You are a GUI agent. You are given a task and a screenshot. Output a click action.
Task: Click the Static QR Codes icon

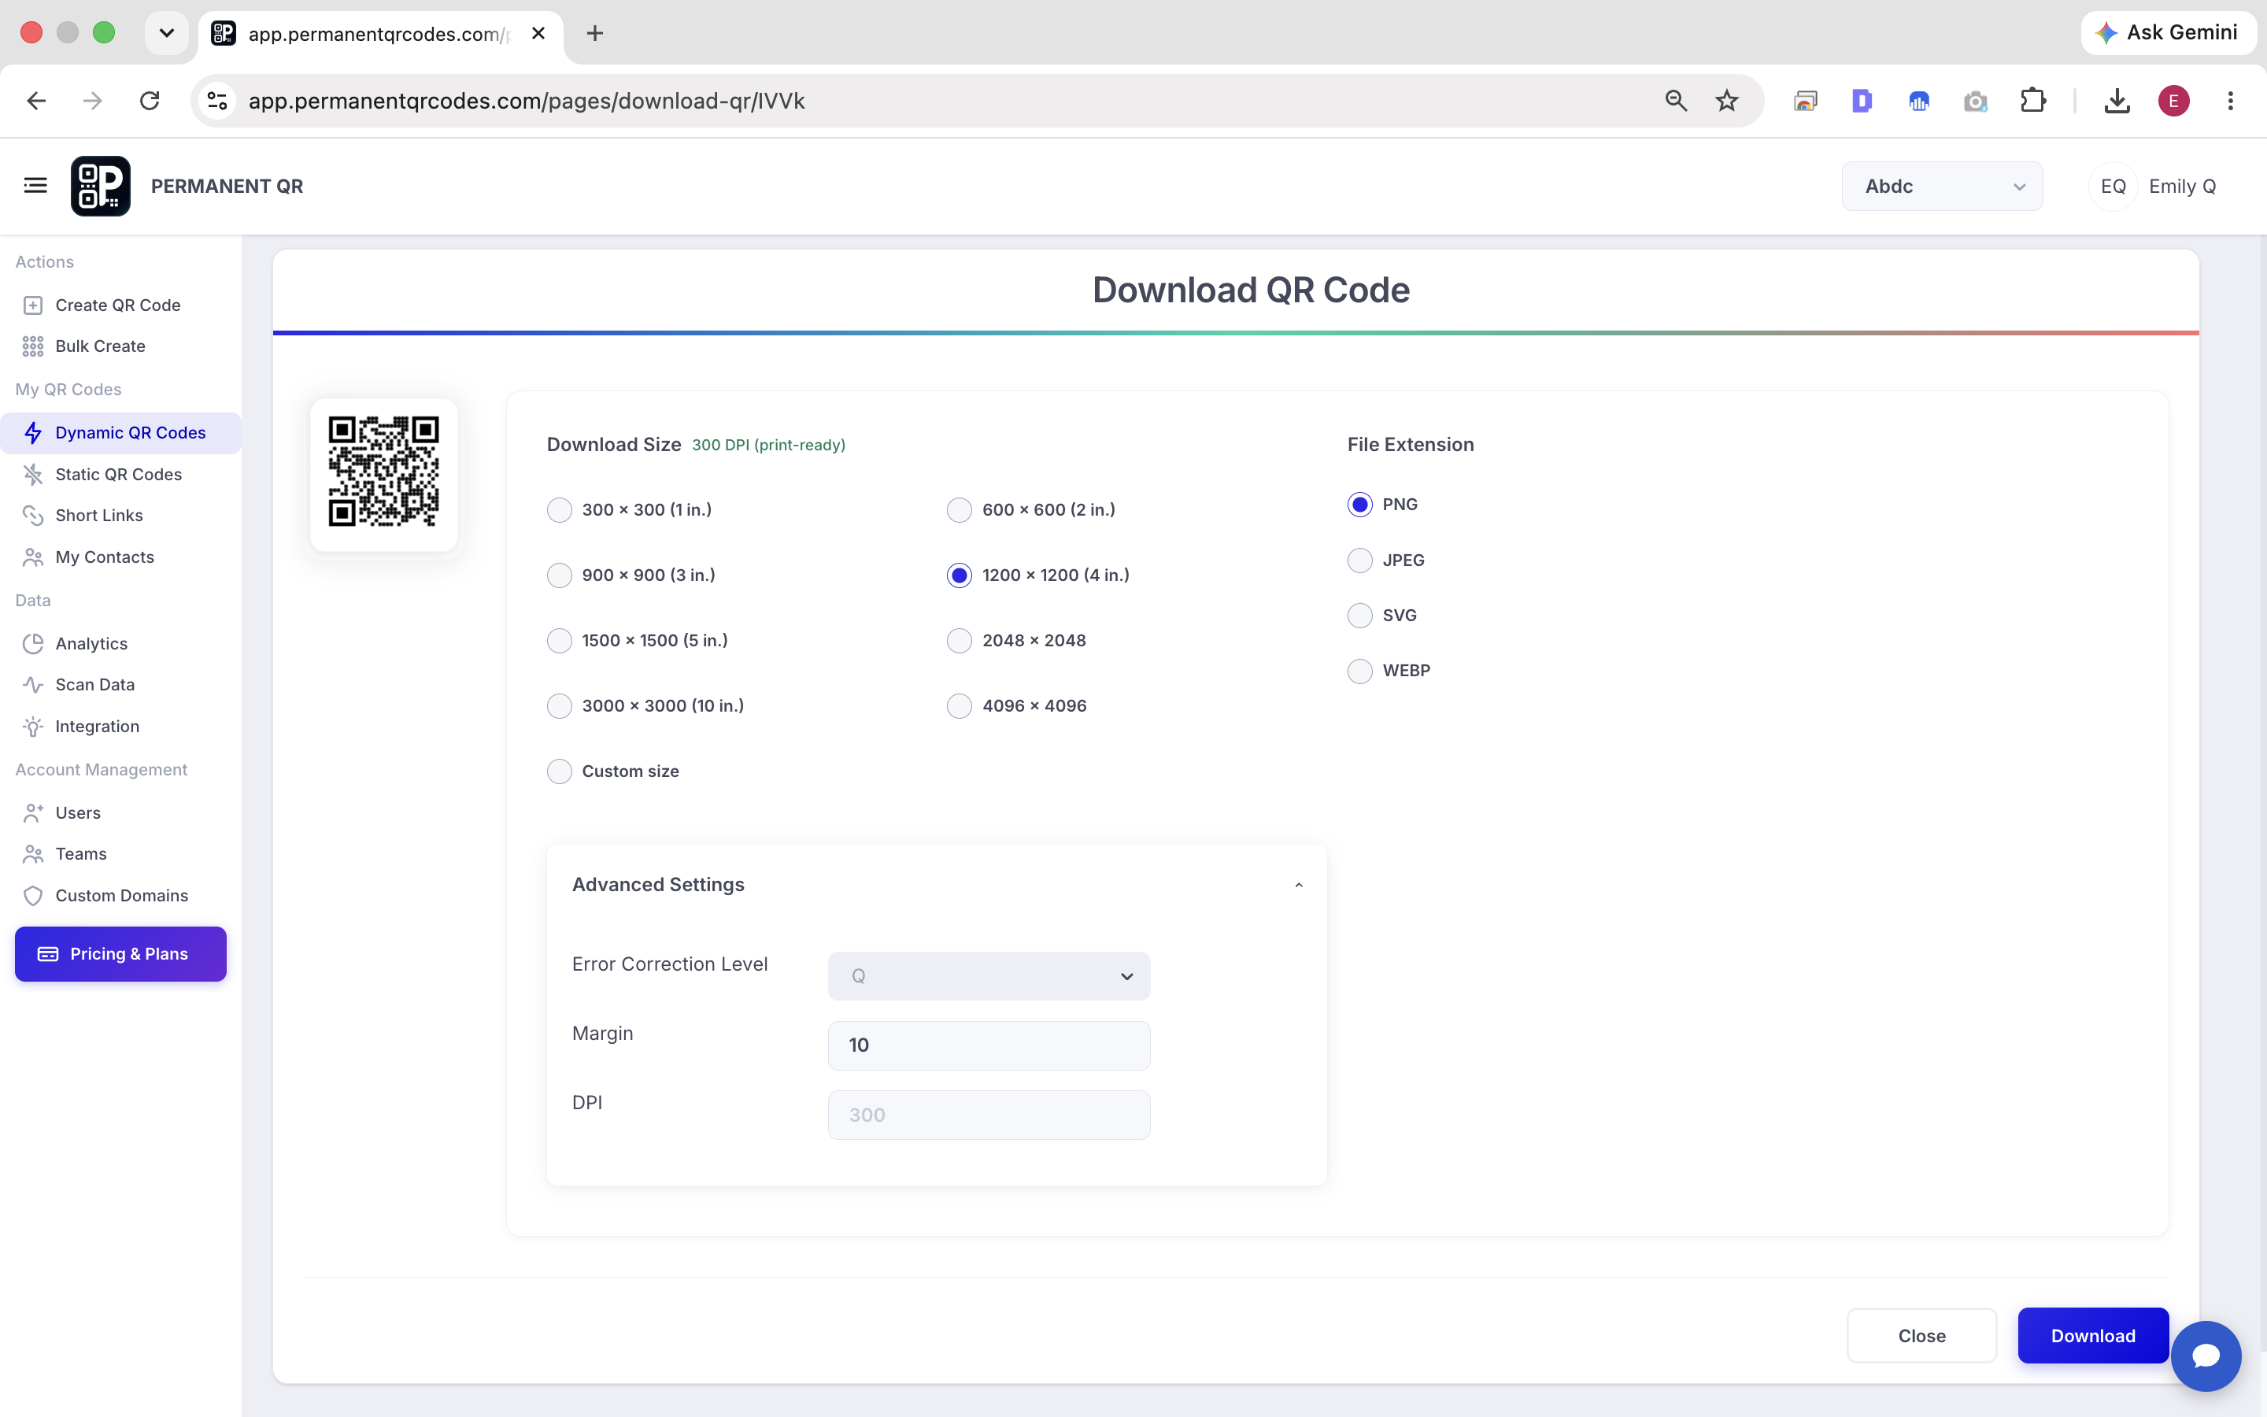tap(33, 474)
